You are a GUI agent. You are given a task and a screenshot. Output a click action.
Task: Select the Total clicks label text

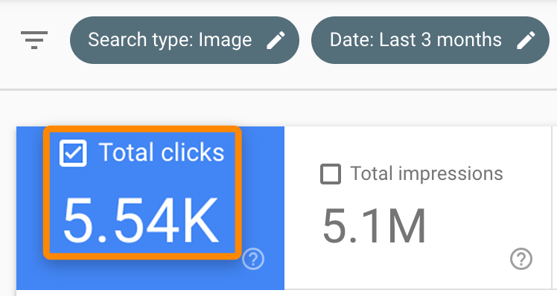(162, 152)
